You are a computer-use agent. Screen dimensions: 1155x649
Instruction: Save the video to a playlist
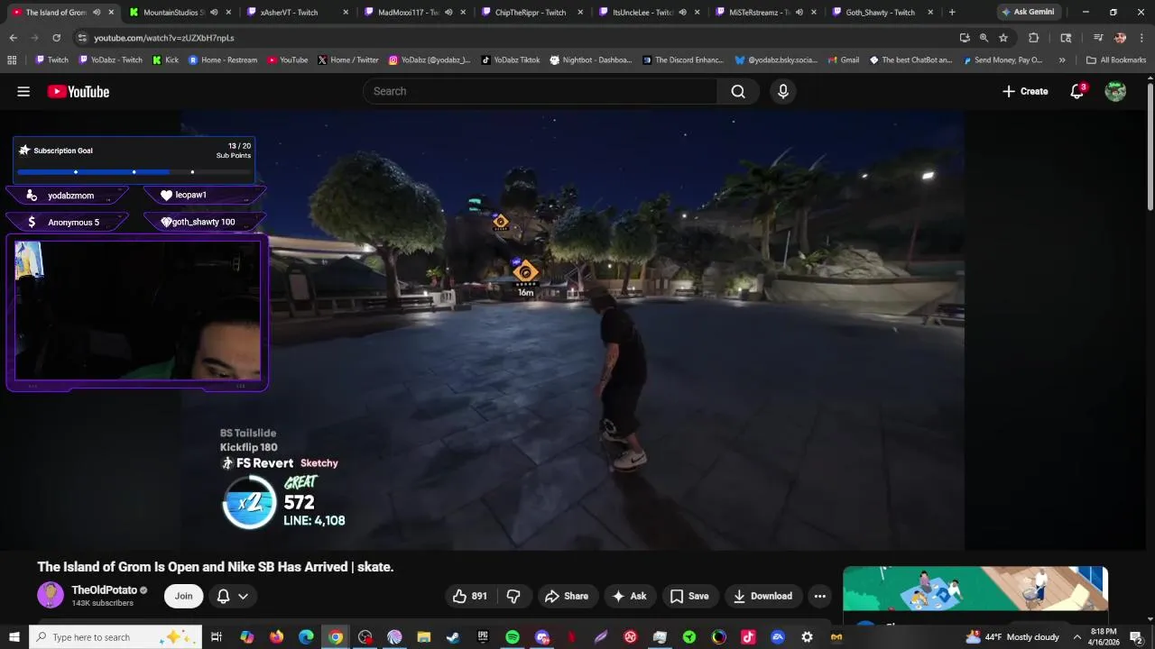click(x=689, y=596)
